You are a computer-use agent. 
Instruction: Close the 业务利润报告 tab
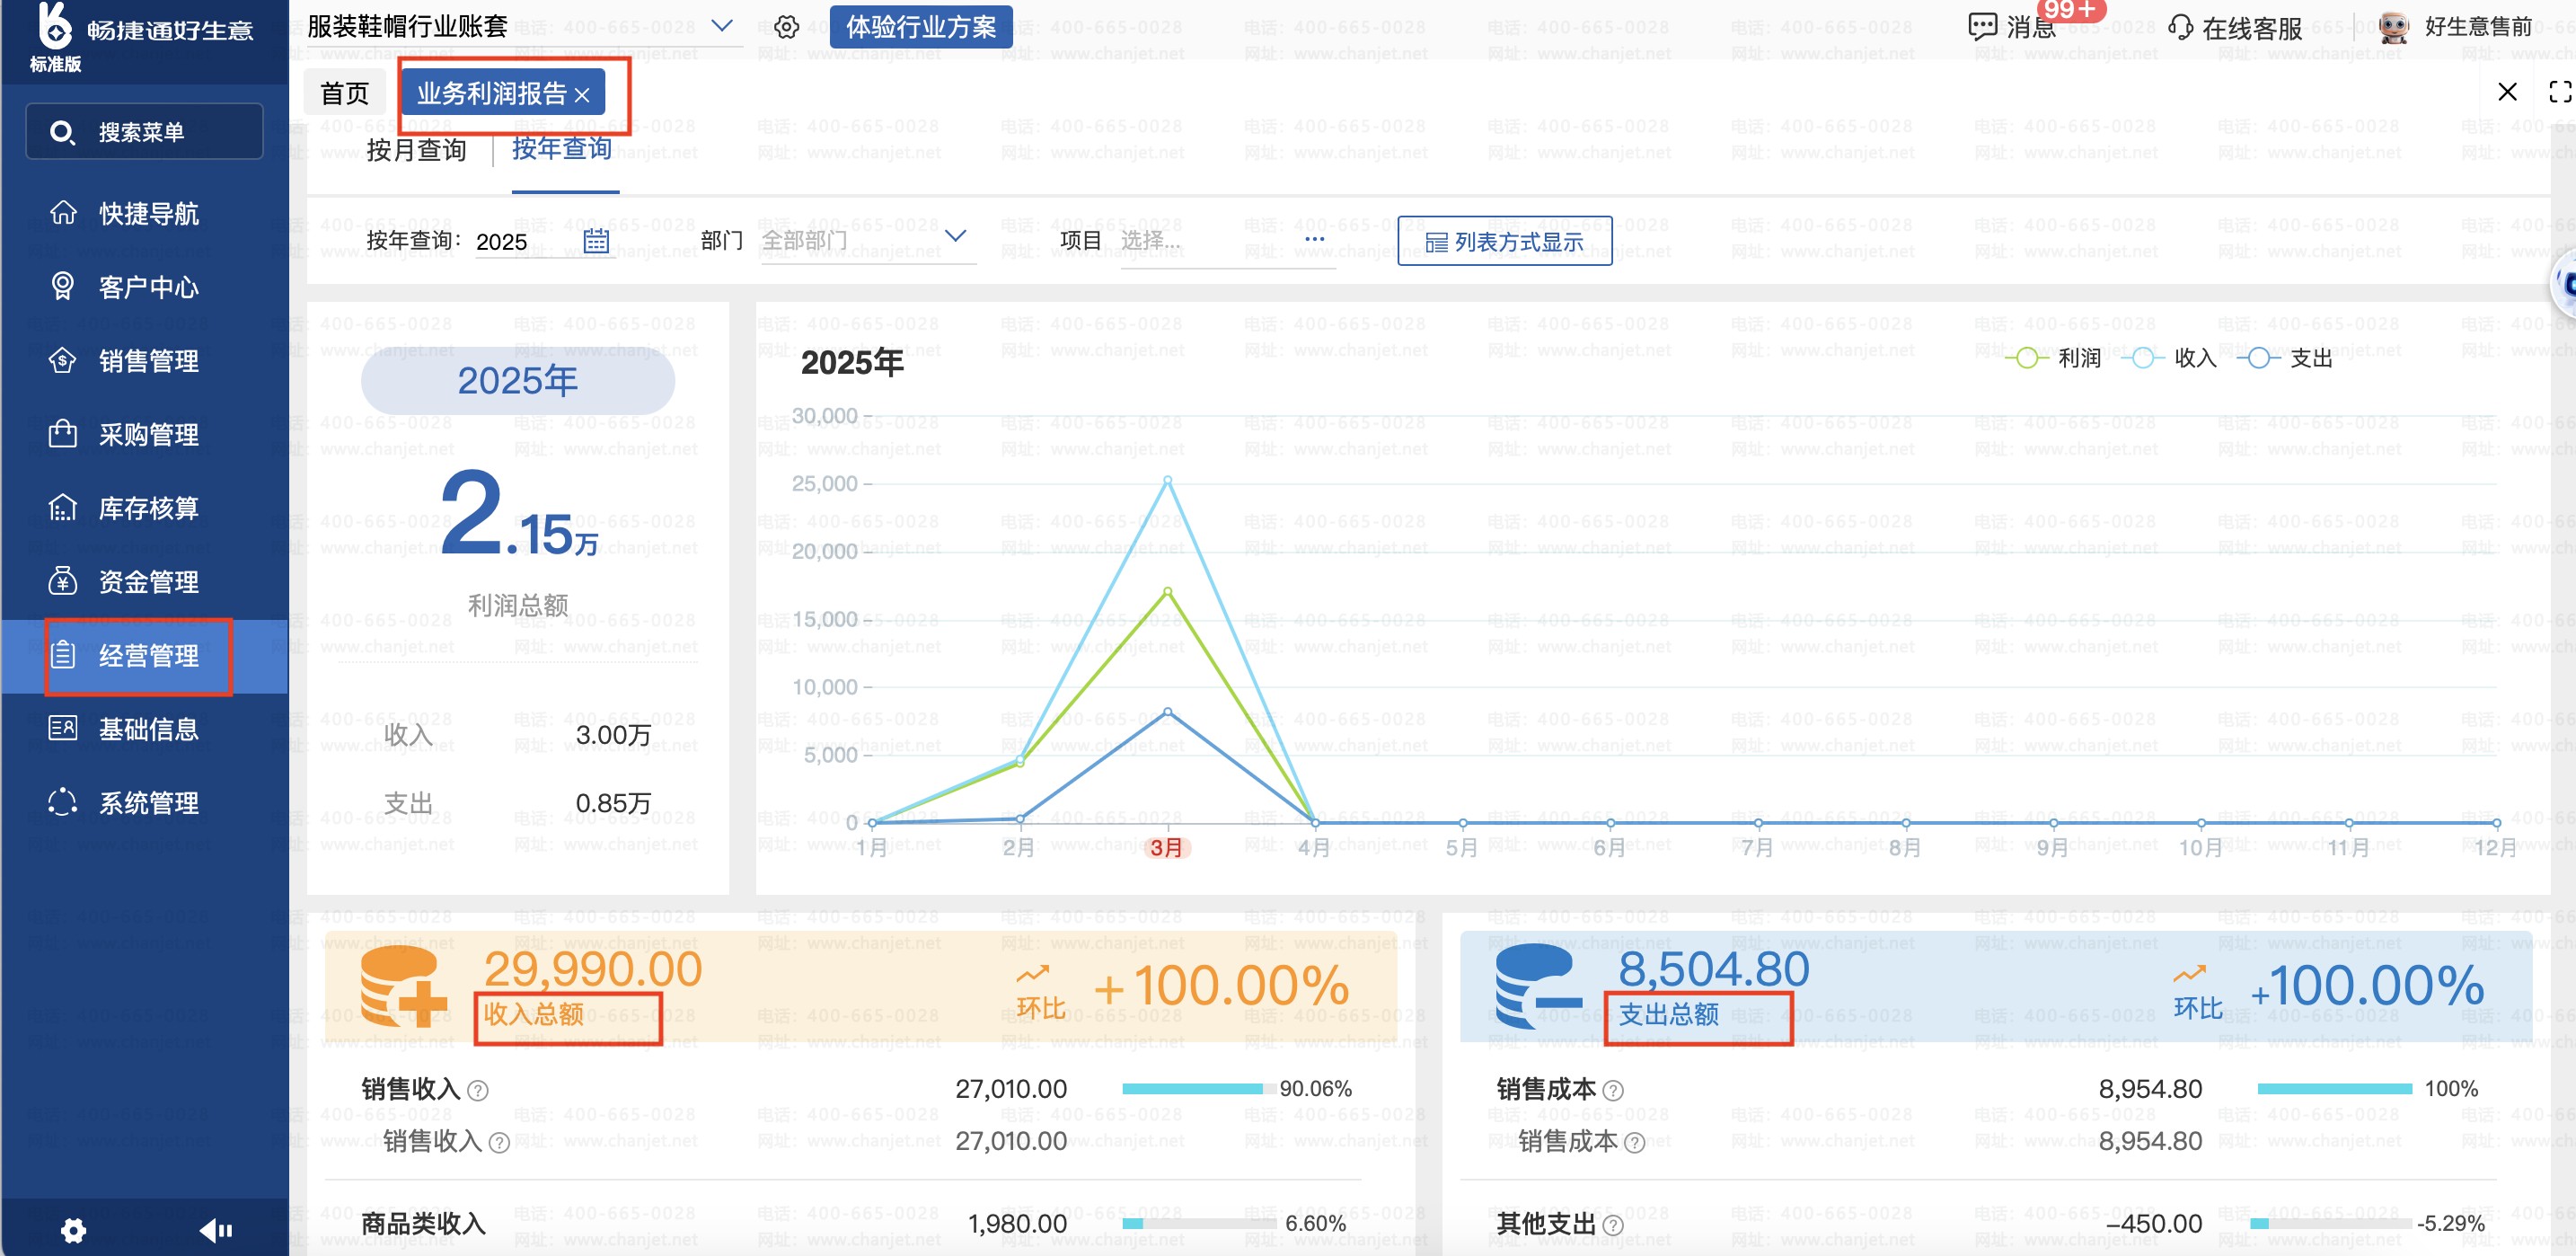(582, 95)
